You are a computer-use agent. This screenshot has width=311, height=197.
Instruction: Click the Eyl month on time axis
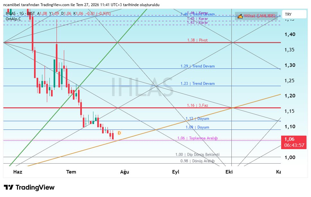pos(176,172)
